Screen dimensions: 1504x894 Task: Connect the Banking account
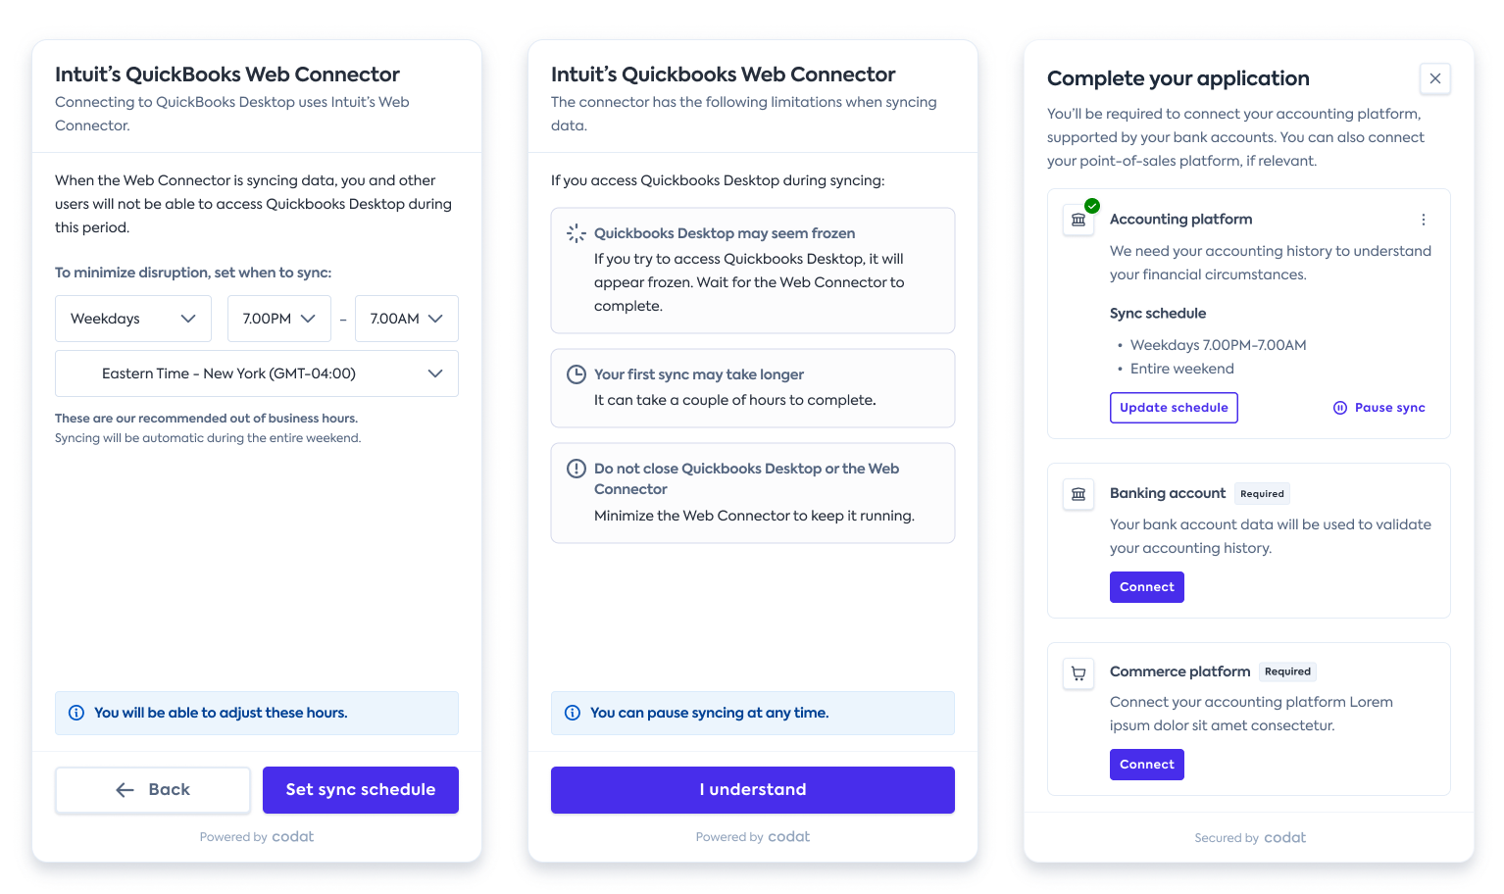pyautogui.click(x=1146, y=586)
